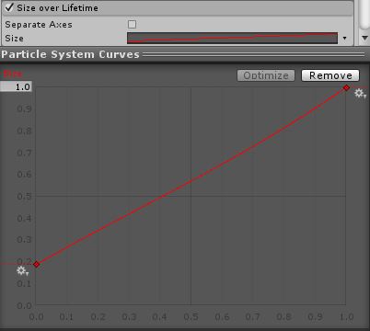Click the Separate Axes label
This screenshot has height=331, width=370.
tap(39, 25)
